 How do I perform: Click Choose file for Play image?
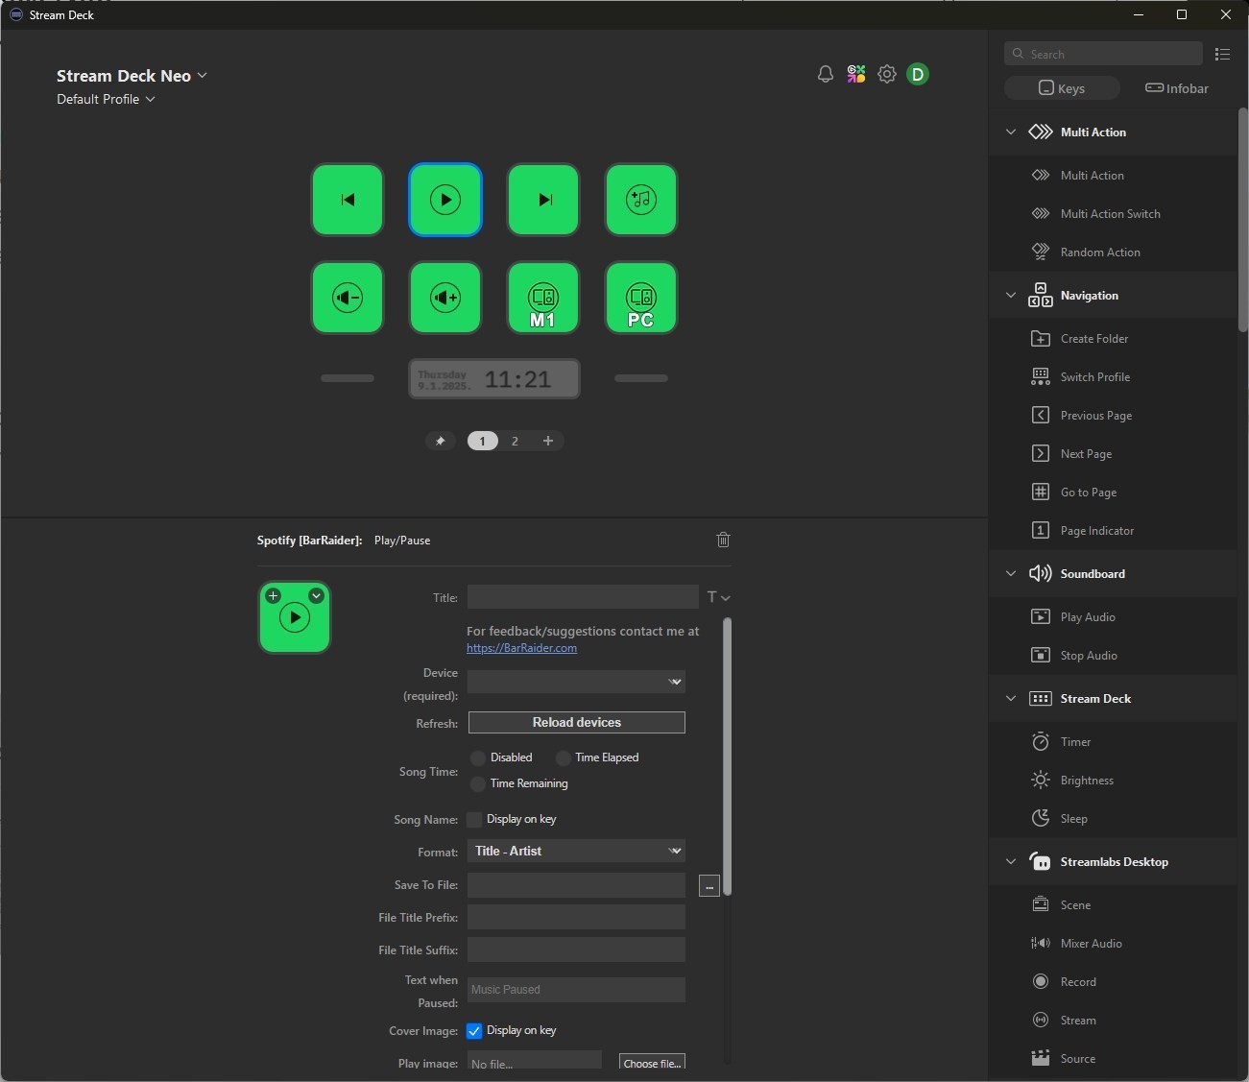pos(652,1063)
